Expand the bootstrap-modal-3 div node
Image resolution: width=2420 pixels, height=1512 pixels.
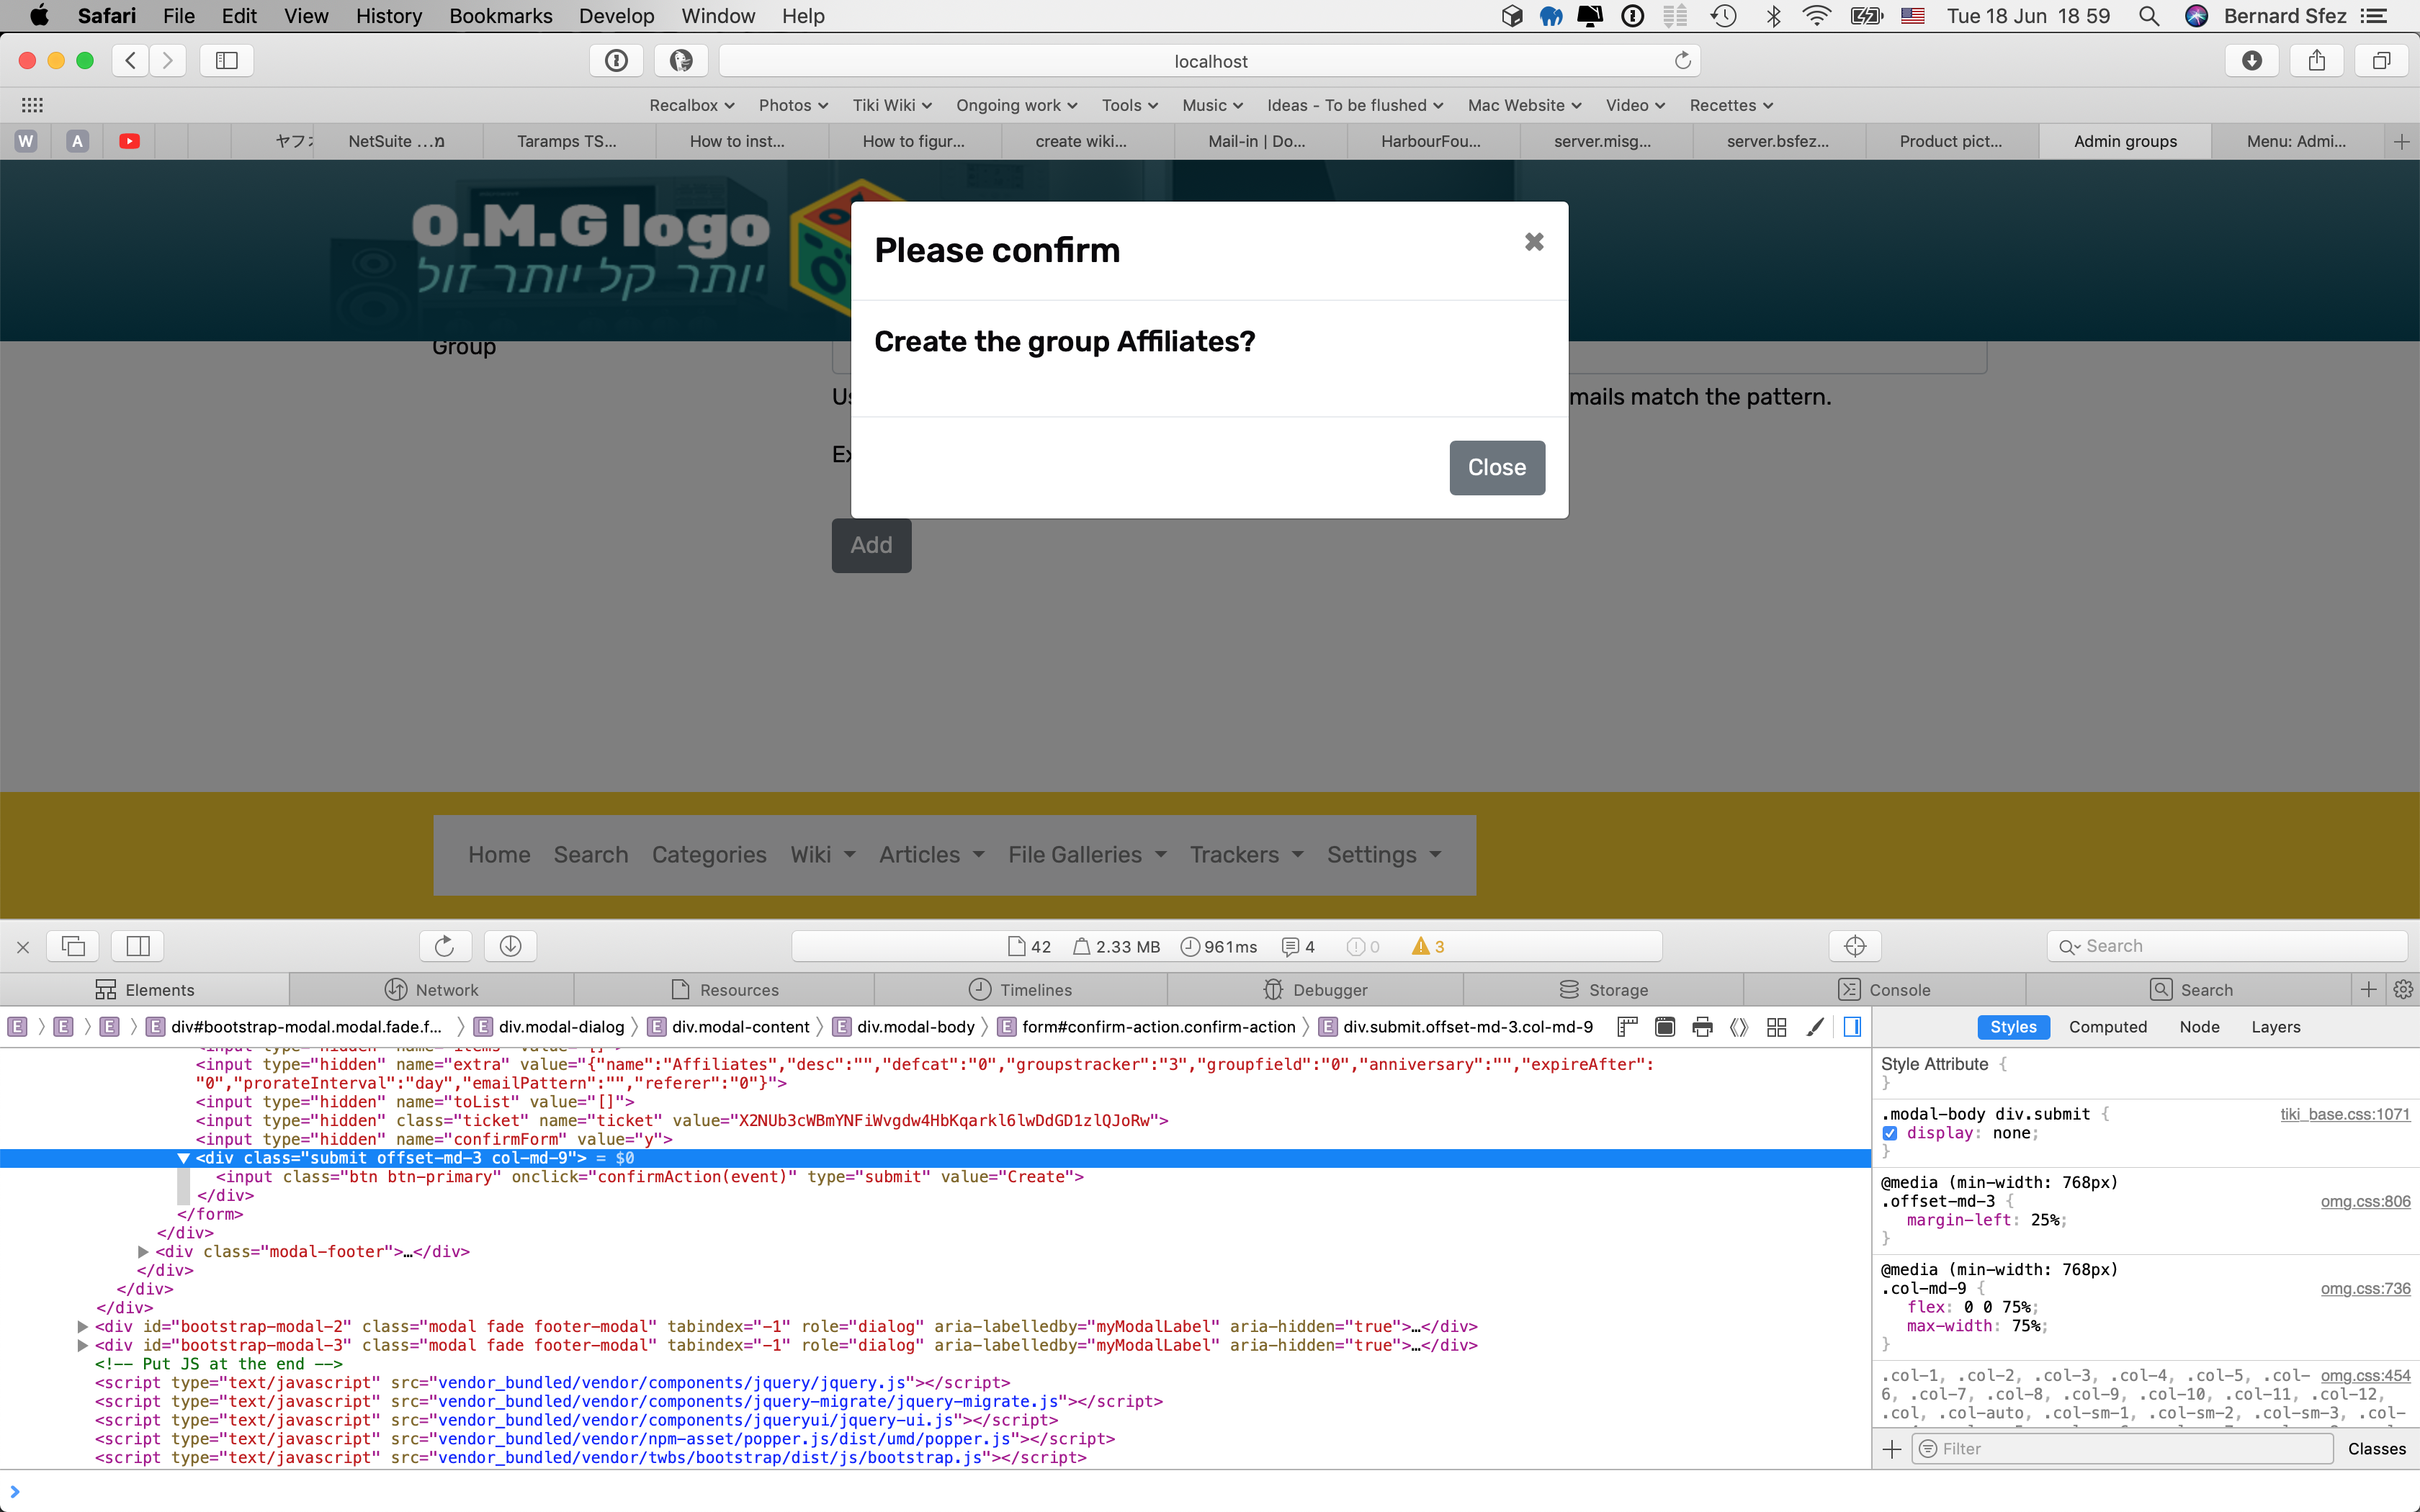[83, 1346]
